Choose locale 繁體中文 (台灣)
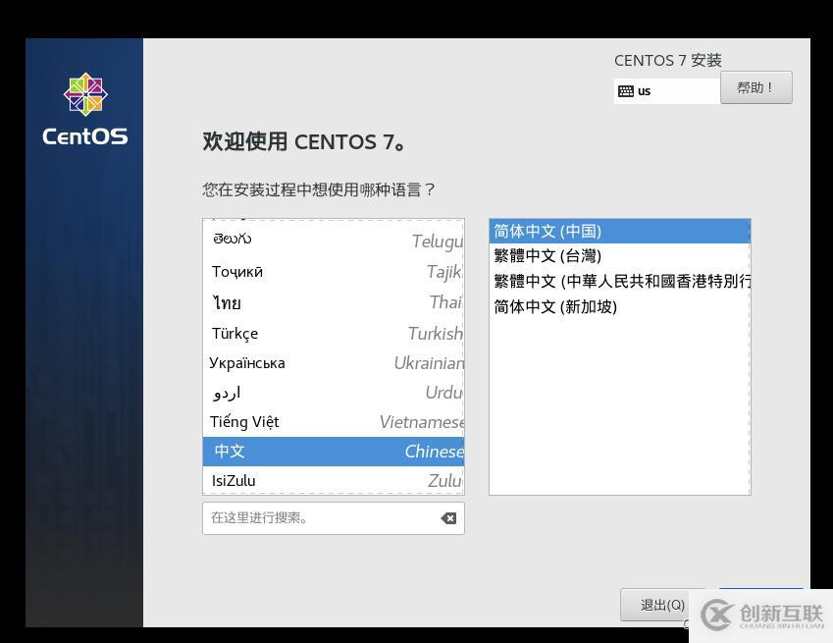Viewport: 833px width, 643px height. tap(619, 256)
